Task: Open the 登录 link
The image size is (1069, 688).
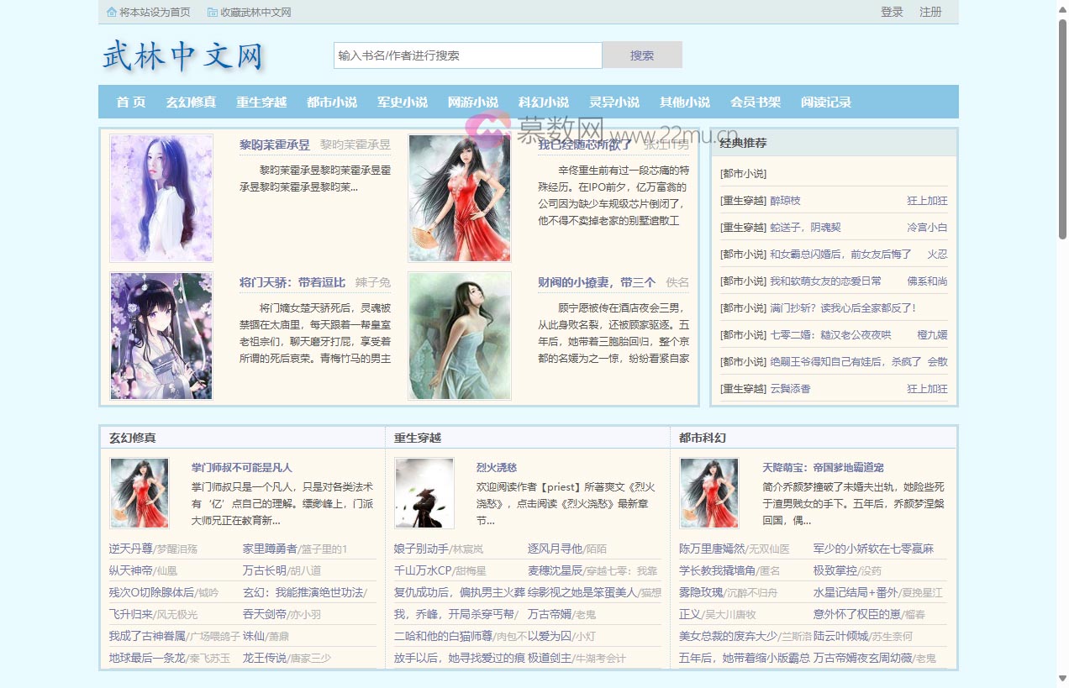Action: [x=892, y=12]
